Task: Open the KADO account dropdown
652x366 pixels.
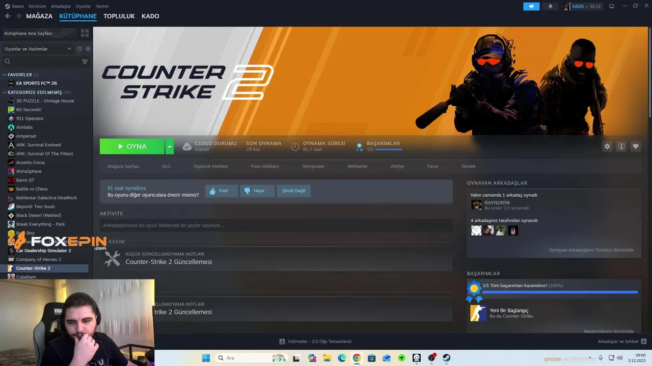Action: pos(582,6)
